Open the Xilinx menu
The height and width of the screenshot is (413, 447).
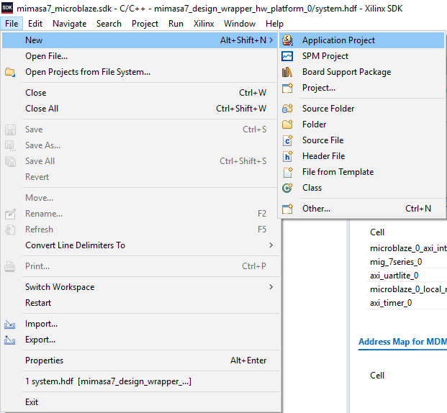coord(204,24)
